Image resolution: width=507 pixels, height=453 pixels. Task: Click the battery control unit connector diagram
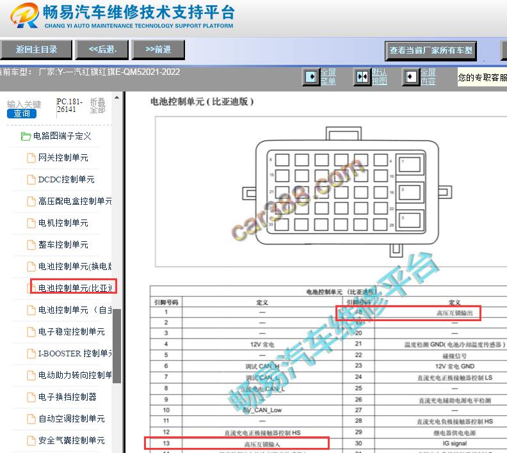coord(347,192)
